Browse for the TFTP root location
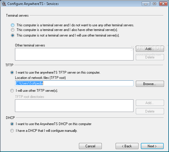The height and width of the screenshot is (152, 169). click(x=150, y=84)
